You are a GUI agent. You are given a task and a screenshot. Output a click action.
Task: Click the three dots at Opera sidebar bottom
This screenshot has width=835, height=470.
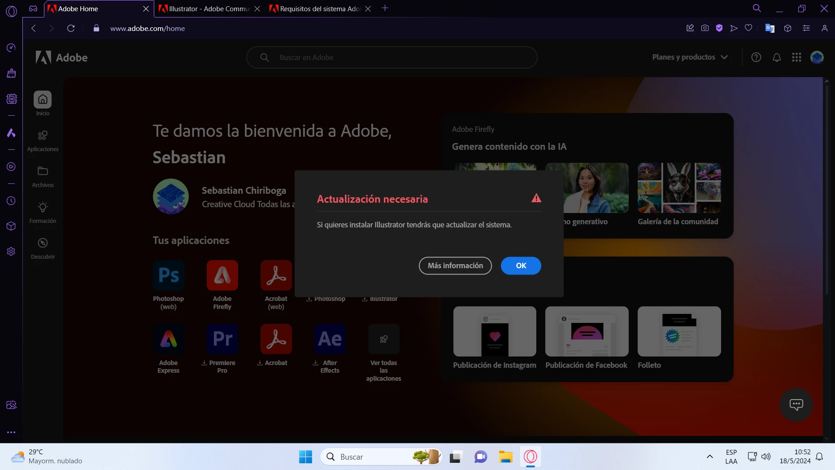[x=11, y=432]
